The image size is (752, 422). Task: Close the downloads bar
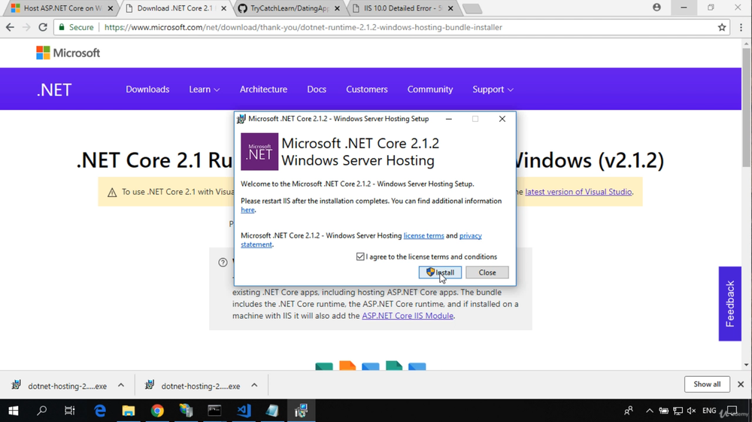pos(741,384)
